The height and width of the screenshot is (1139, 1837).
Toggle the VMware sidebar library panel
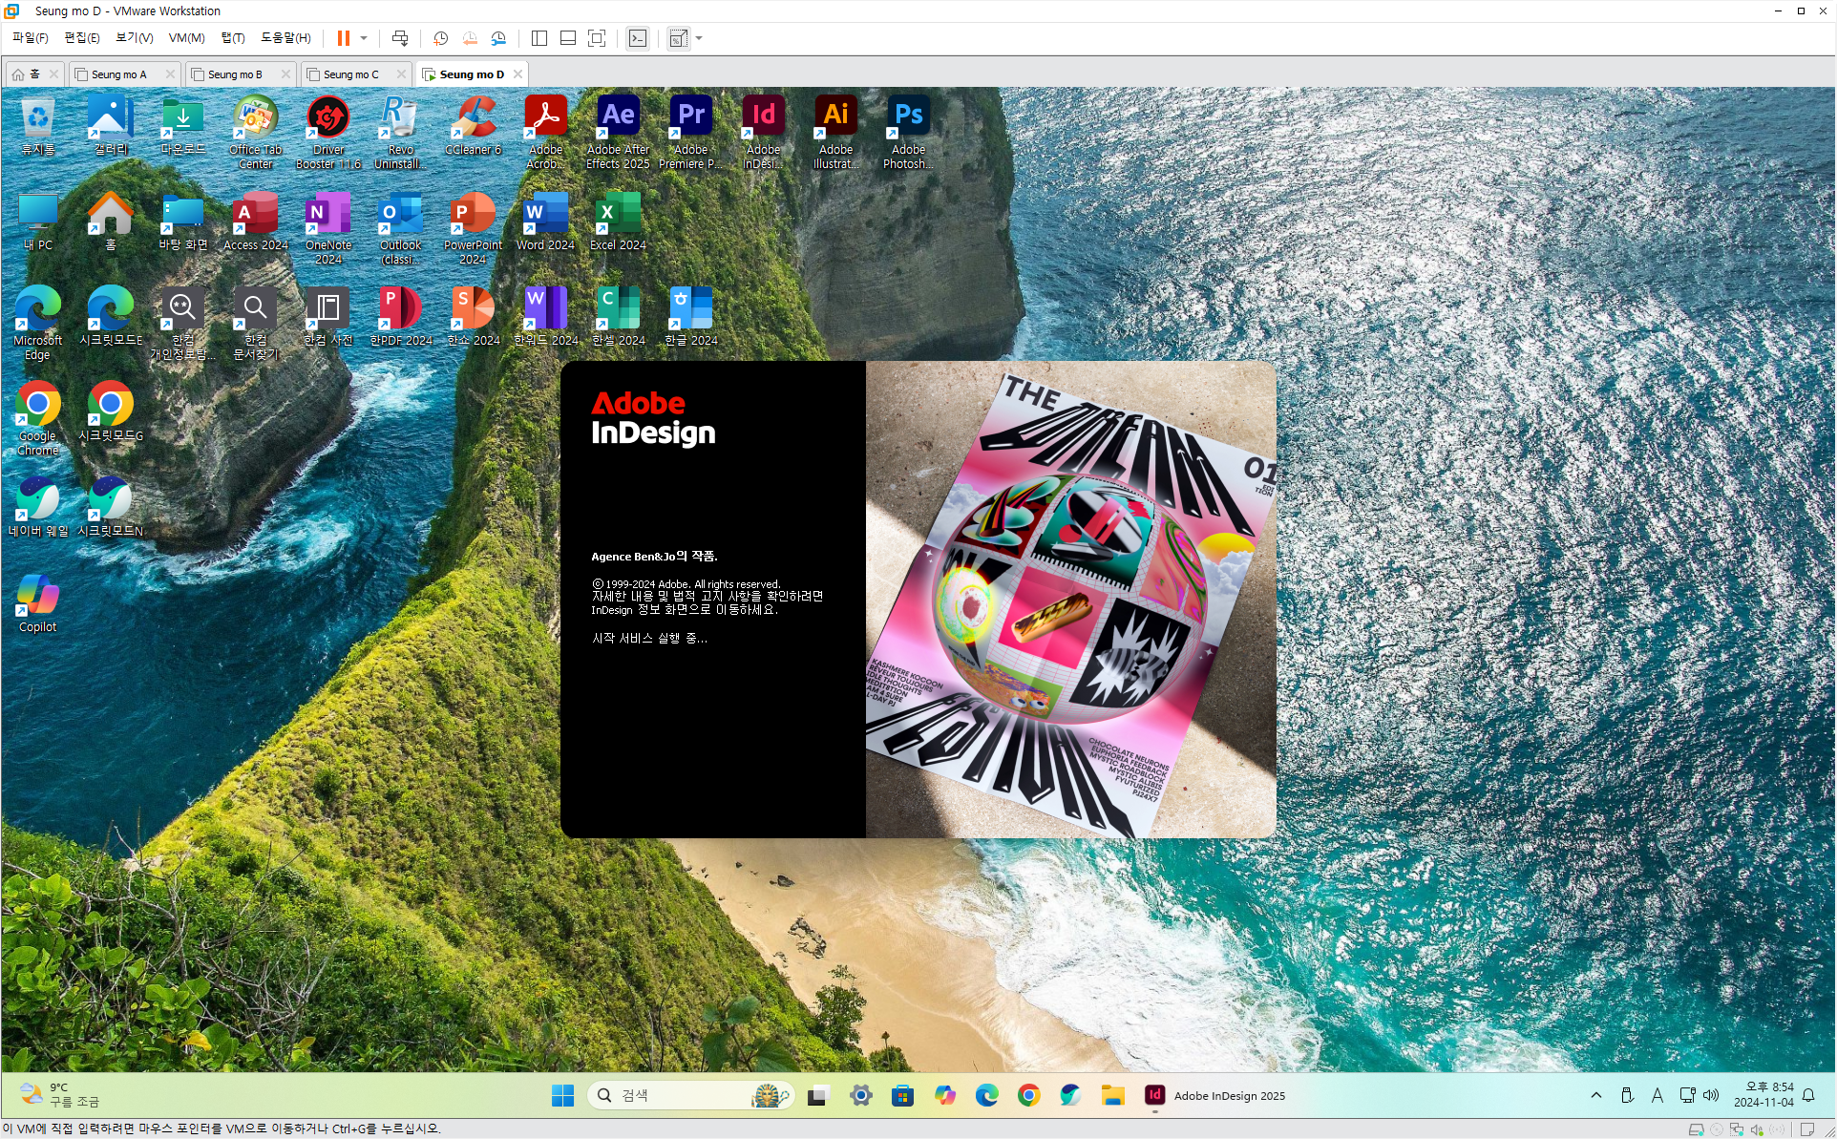pyautogui.click(x=538, y=38)
